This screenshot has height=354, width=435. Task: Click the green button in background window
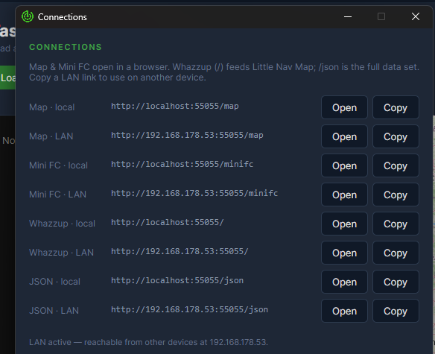pyautogui.click(x=7, y=78)
